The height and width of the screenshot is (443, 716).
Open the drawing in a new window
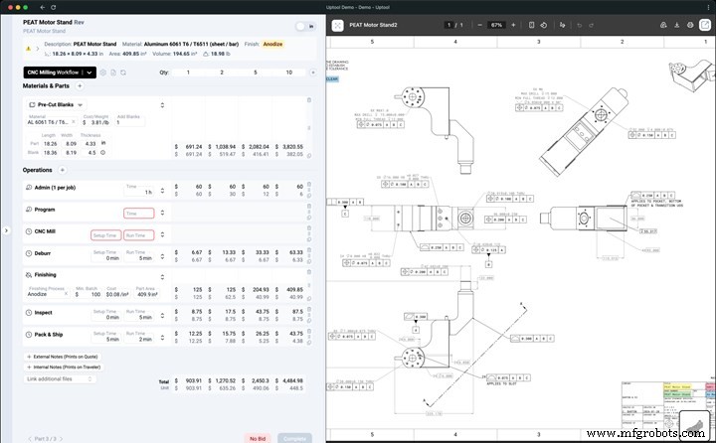[705, 25]
